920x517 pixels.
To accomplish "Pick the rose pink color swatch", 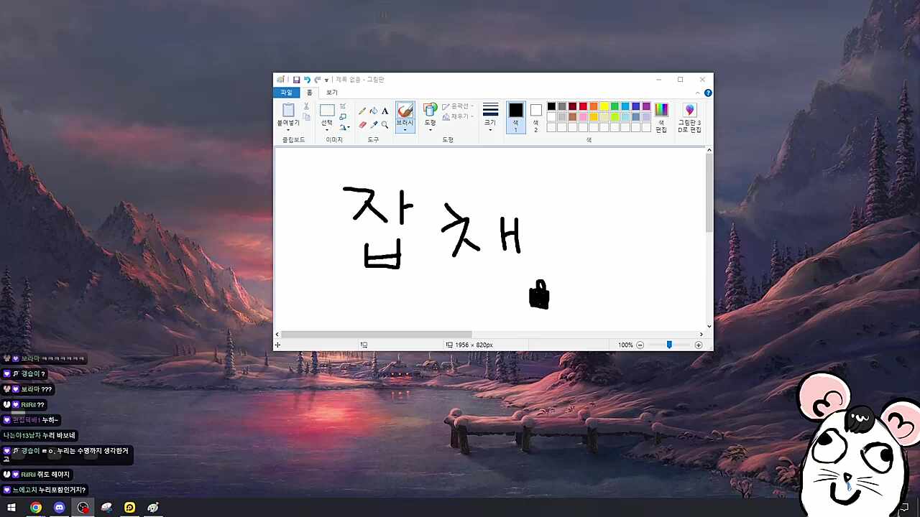I will pyautogui.click(x=583, y=117).
